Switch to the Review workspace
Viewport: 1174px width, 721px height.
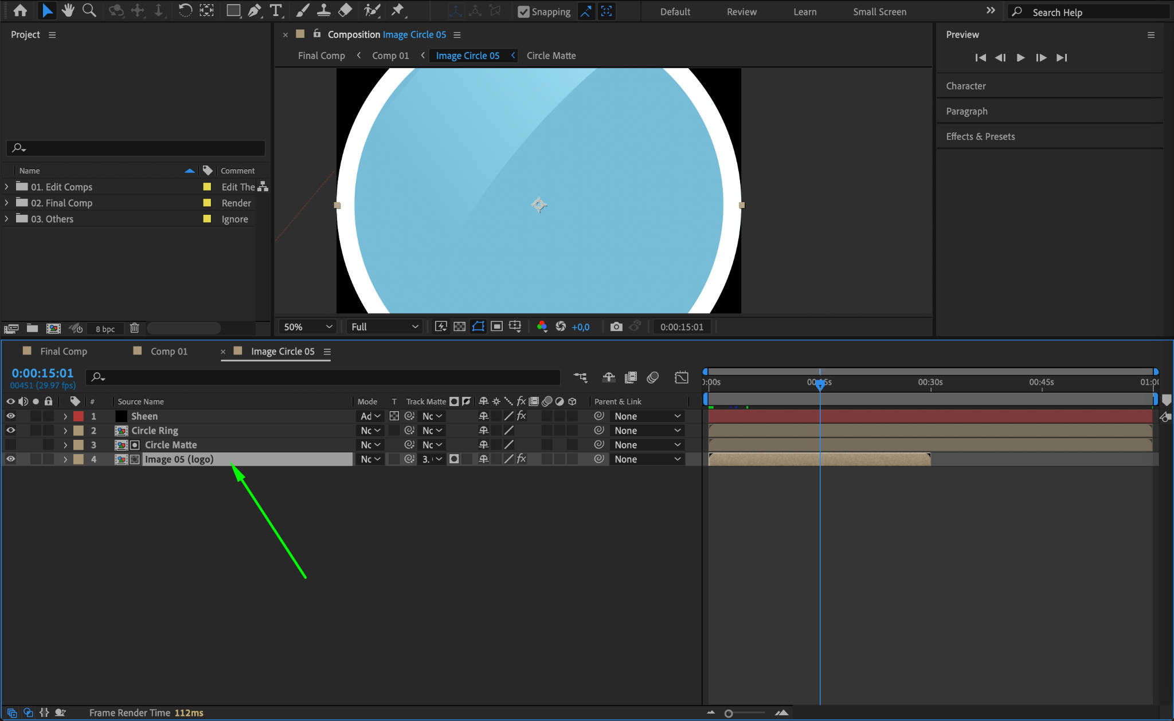(741, 12)
